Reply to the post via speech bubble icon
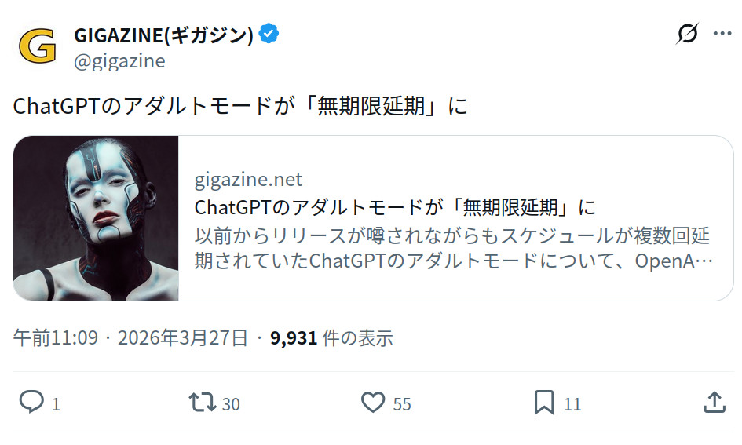Screen dimensions: 742x445 click(31, 403)
